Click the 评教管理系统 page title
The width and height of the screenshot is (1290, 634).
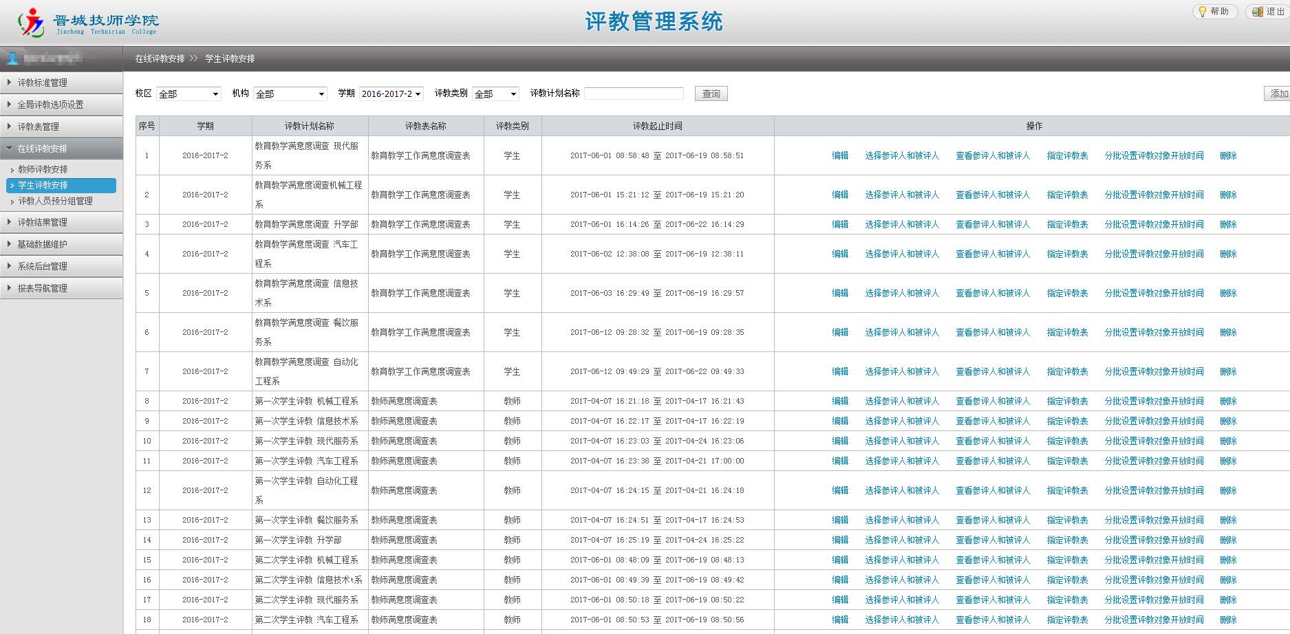tap(654, 21)
